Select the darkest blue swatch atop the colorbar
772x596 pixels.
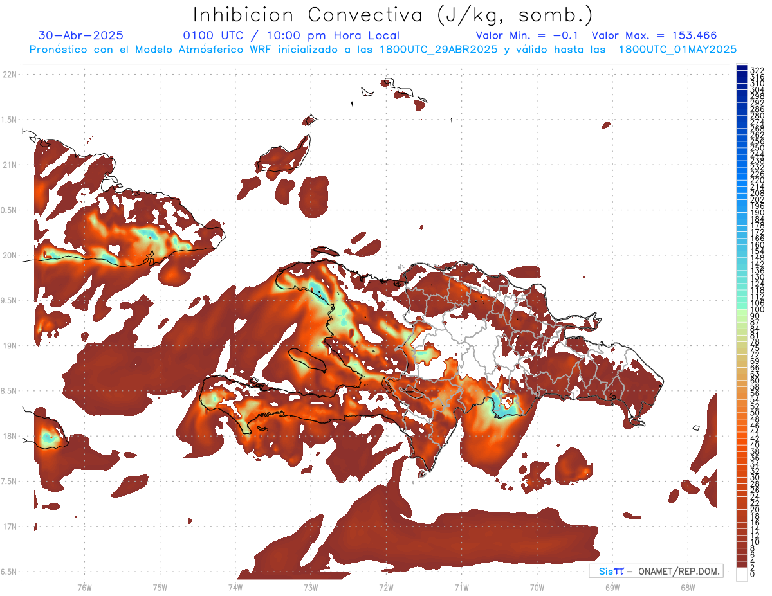[742, 68]
